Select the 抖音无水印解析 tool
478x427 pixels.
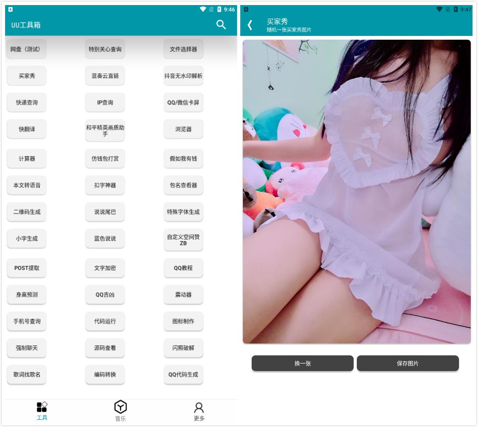[x=183, y=76]
